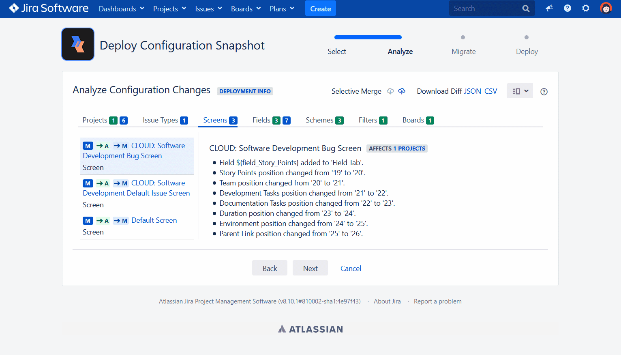Expand the Boards dropdown in top navigation
The height and width of the screenshot is (355, 621).
pyautogui.click(x=246, y=9)
